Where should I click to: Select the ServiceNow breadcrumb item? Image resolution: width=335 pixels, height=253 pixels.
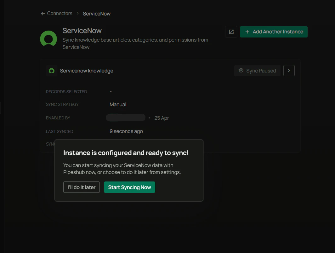(x=97, y=14)
